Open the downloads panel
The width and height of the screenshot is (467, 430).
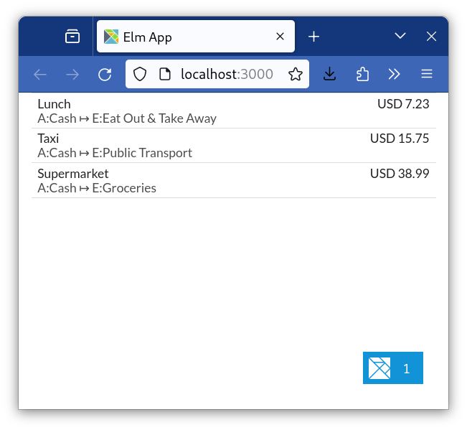coord(329,74)
